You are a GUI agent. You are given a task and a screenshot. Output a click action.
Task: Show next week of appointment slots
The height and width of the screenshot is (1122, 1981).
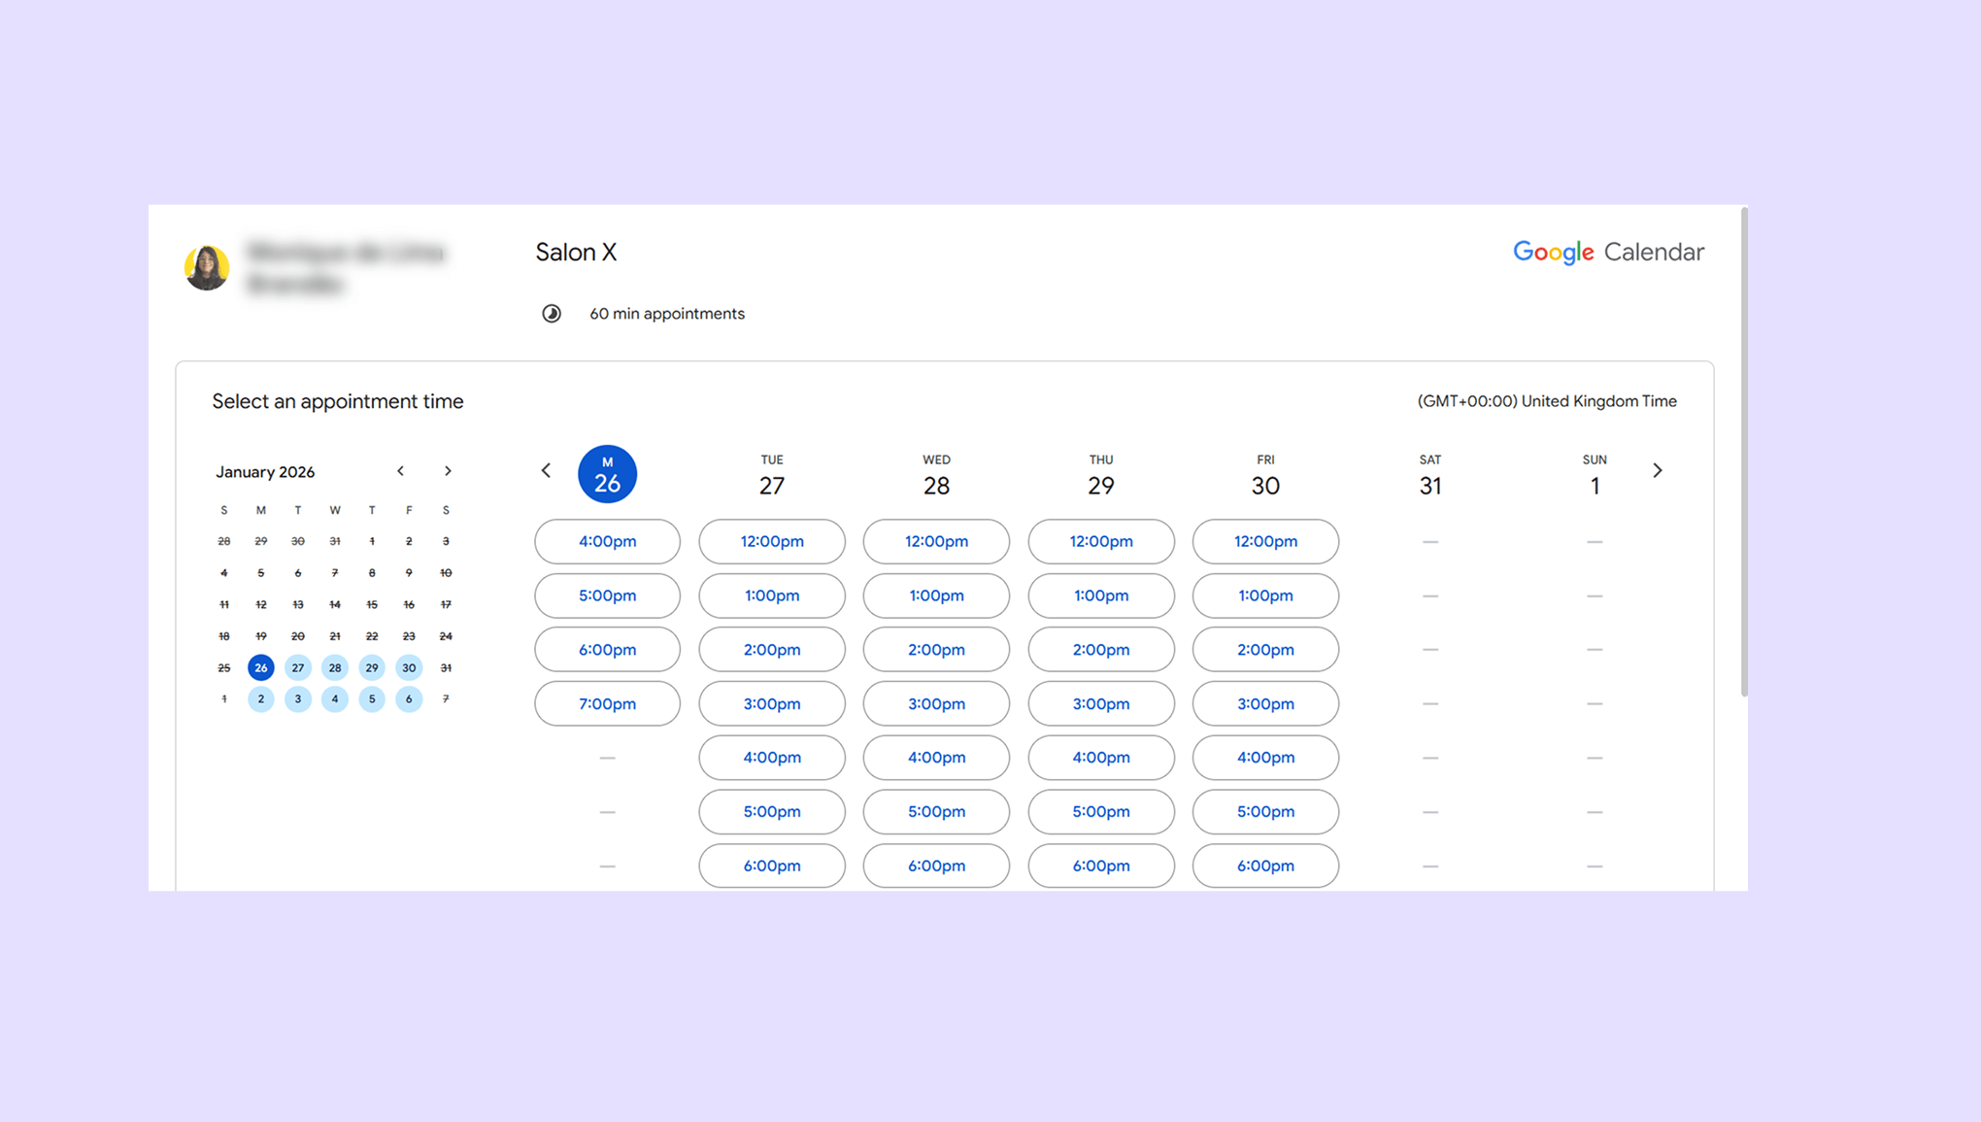point(1658,471)
